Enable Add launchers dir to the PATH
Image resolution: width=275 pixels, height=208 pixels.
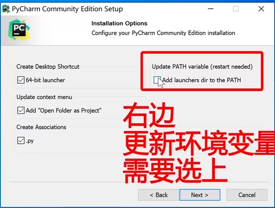click(x=157, y=80)
